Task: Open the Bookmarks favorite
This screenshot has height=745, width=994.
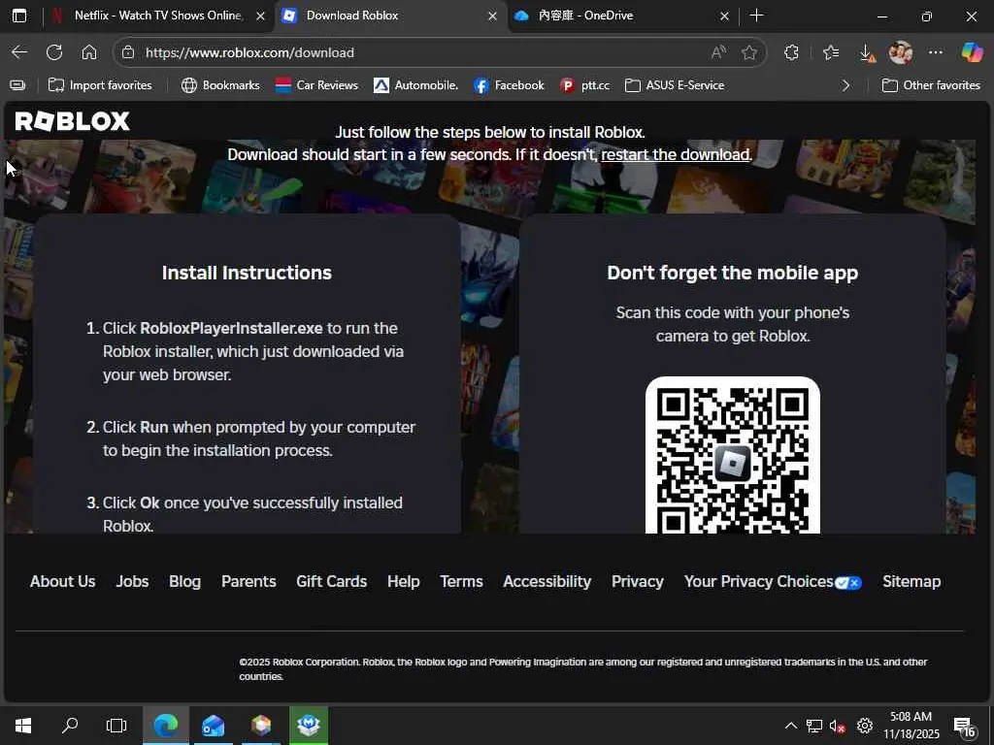Action: [x=220, y=85]
